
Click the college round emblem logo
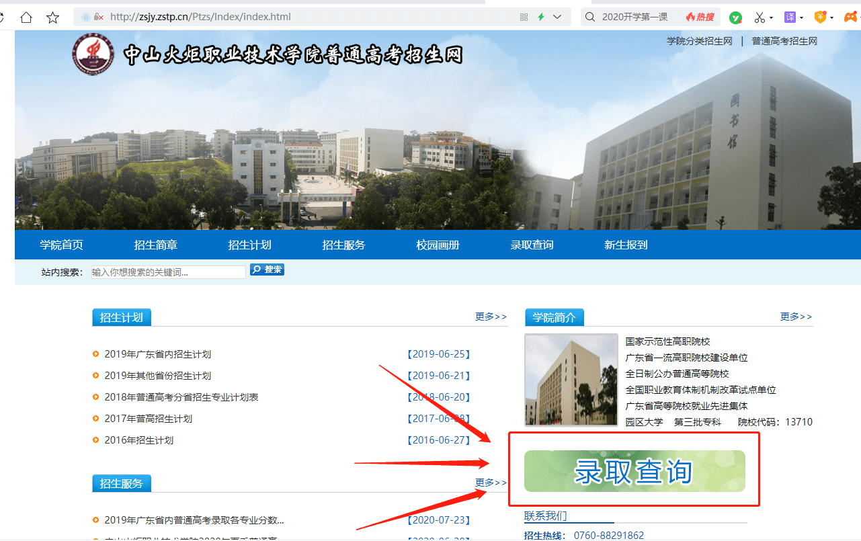(x=93, y=54)
